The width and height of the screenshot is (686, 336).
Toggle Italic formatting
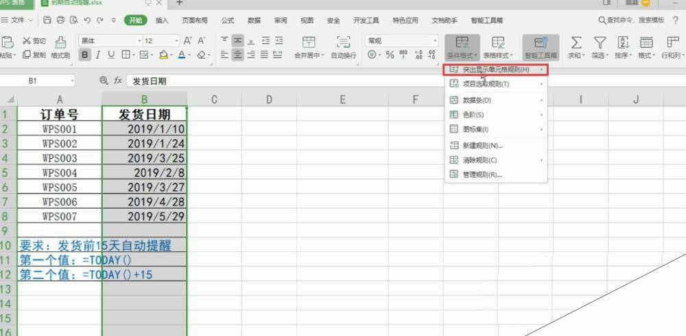click(98, 55)
